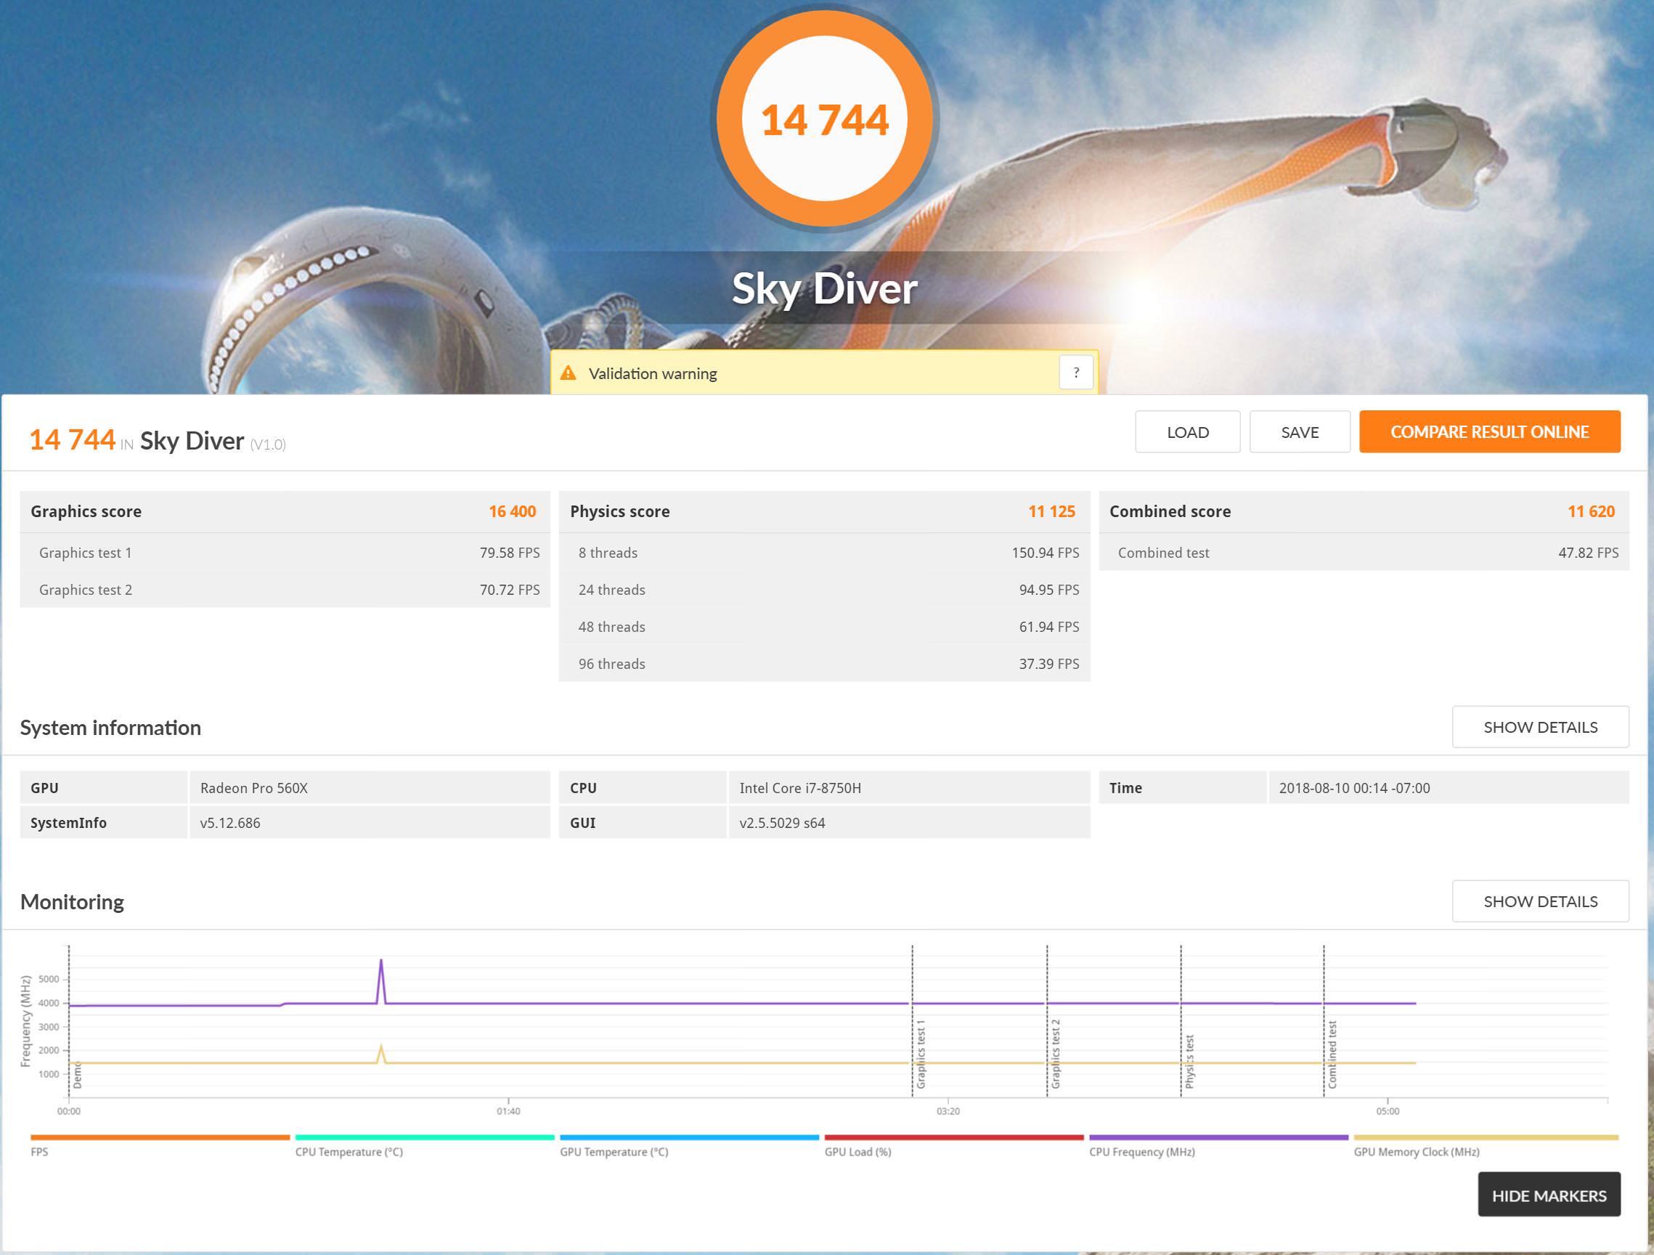The height and width of the screenshot is (1255, 1654).
Task: Open the validation warning help question mark
Action: tap(1075, 373)
